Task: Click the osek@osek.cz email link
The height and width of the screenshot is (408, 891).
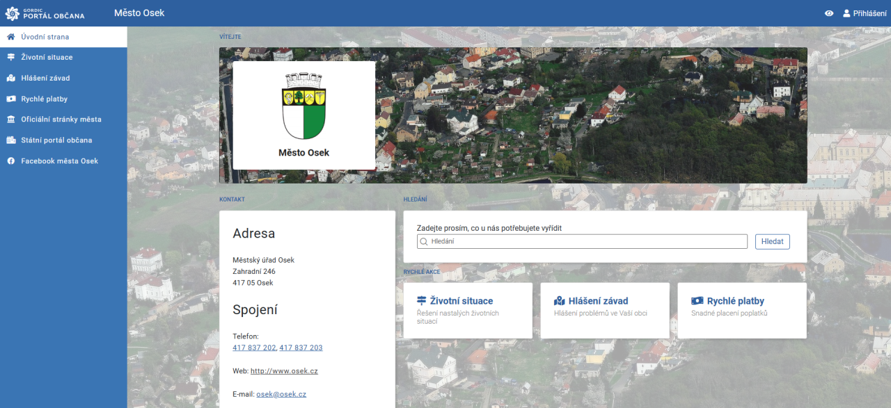Action: pyautogui.click(x=281, y=394)
